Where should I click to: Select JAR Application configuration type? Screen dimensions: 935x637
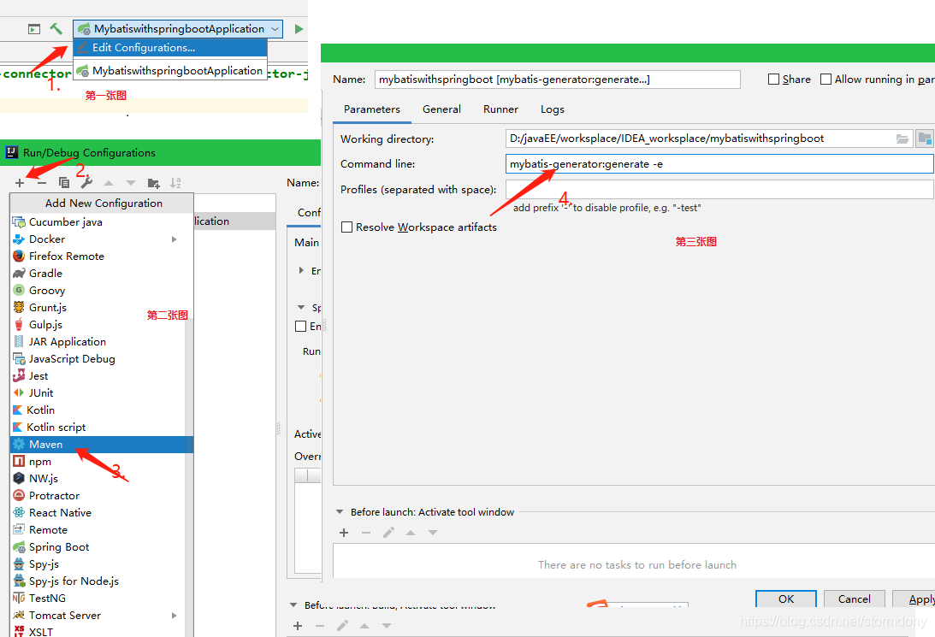click(98, 341)
